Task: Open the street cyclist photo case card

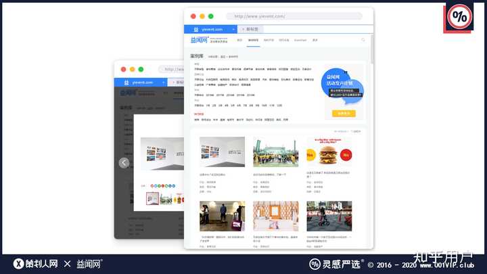Action: 329,216
